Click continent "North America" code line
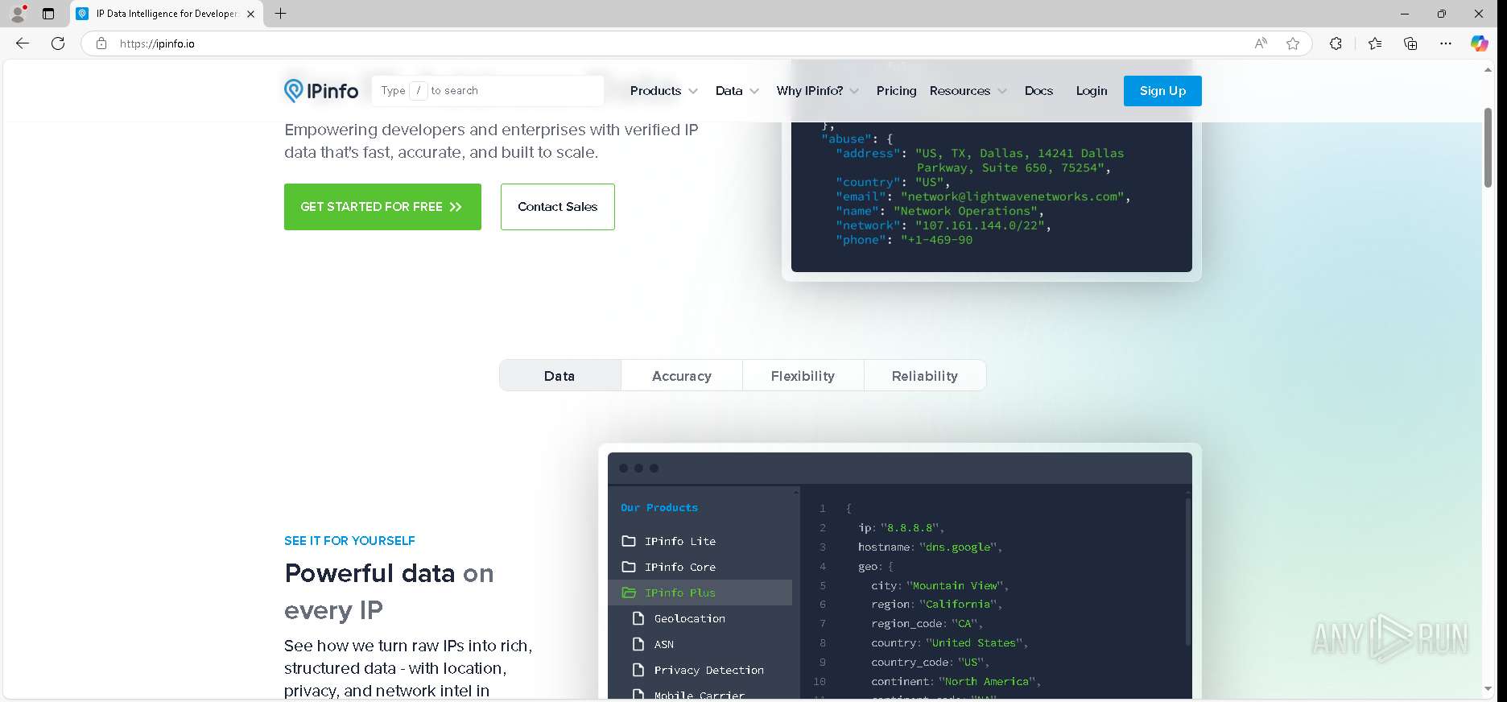Image resolution: width=1507 pixels, height=702 pixels. [x=956, y=682]
